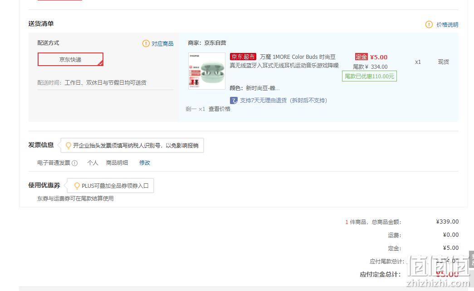Open the 价格说明 link

coord(447,25)
